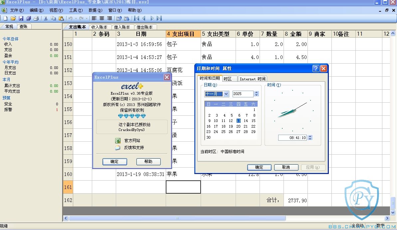The image size is (397, 230).
Task: Save the file using the floppy disk icon
Action: 21,18
